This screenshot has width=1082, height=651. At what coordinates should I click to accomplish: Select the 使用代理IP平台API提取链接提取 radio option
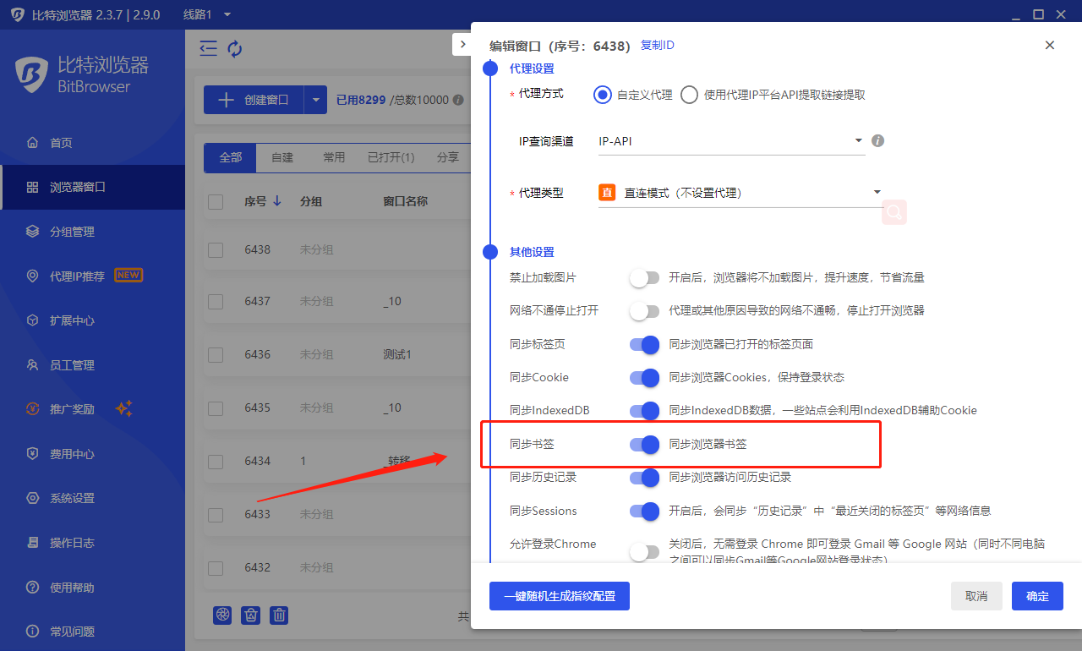(x=690, y=95)
